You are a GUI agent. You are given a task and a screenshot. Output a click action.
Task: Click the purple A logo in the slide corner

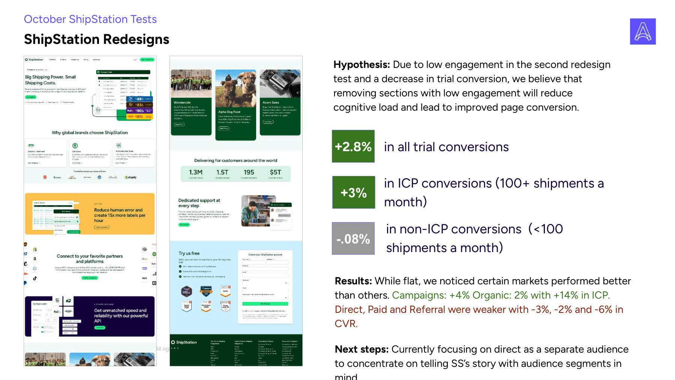click(x=643, y=32)
